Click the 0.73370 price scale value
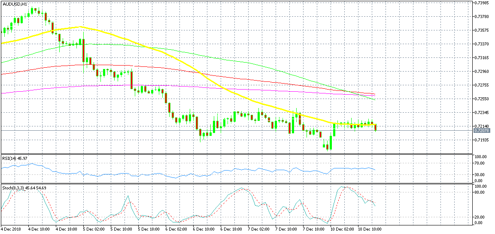This screenshot has width=495, height=234. 481,44
